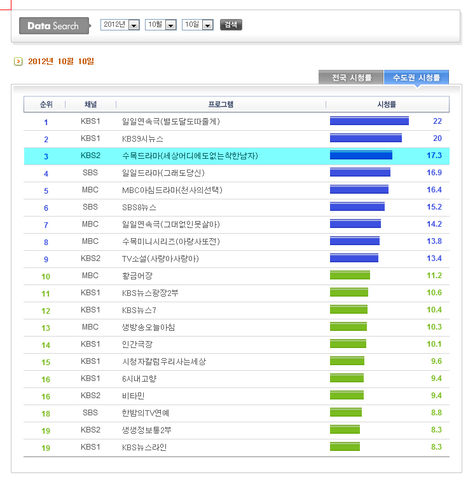Screen dimensions: 475x482
Task: Click the Data Search label badge
Action: [55, 25]
